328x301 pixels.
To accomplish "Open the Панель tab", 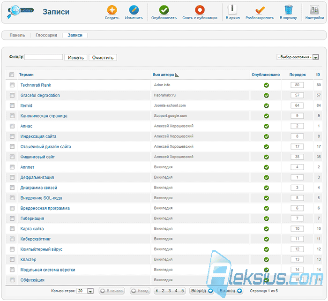I will (x=17, y=35).
